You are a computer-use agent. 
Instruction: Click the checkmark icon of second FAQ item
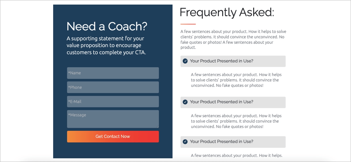(185, 102)
